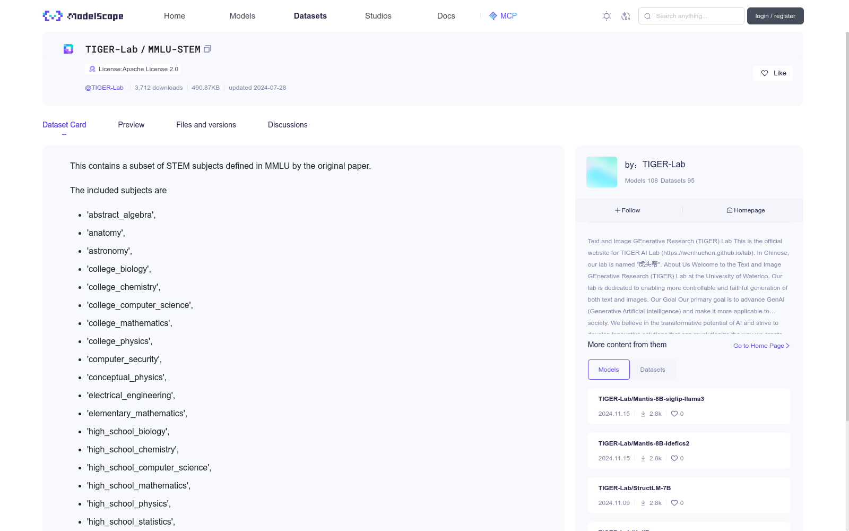Click the 'computer_security' list item
The height and width of the screenshot is (531, 849).
(125, 359)
